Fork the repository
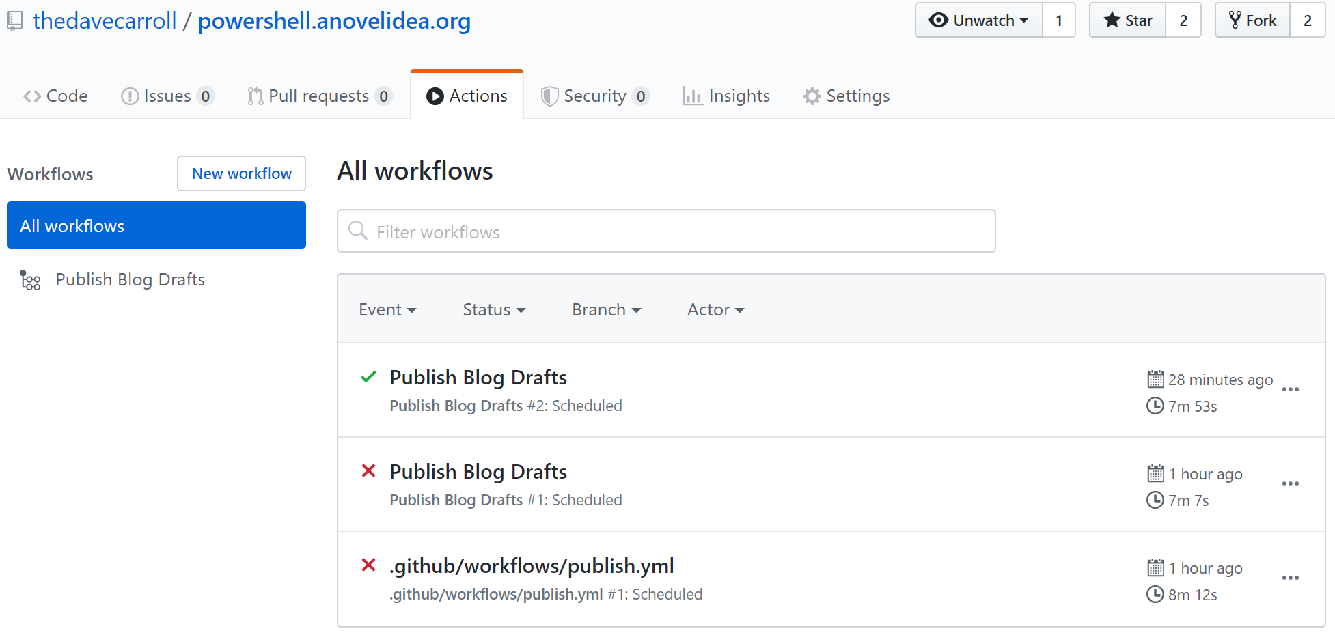 [1252, 20]
